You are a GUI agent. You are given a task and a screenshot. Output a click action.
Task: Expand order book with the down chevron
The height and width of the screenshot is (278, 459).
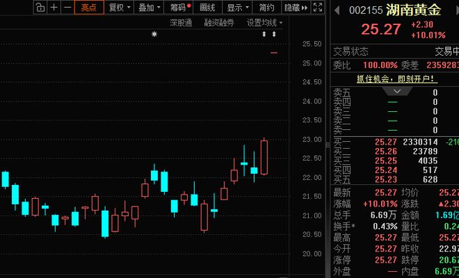coord(397,91)
